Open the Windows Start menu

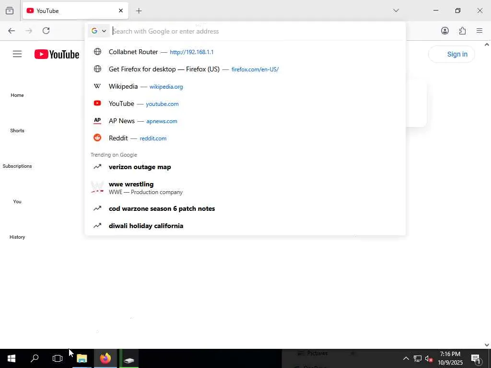tap(12, 358)
